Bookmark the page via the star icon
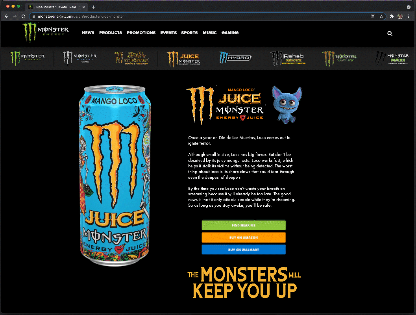This screenshot has height=315, width=416. tap(381, 17)
